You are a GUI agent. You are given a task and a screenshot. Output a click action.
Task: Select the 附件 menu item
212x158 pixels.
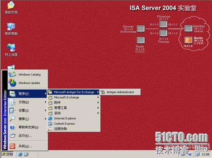[x=74, y=103]
